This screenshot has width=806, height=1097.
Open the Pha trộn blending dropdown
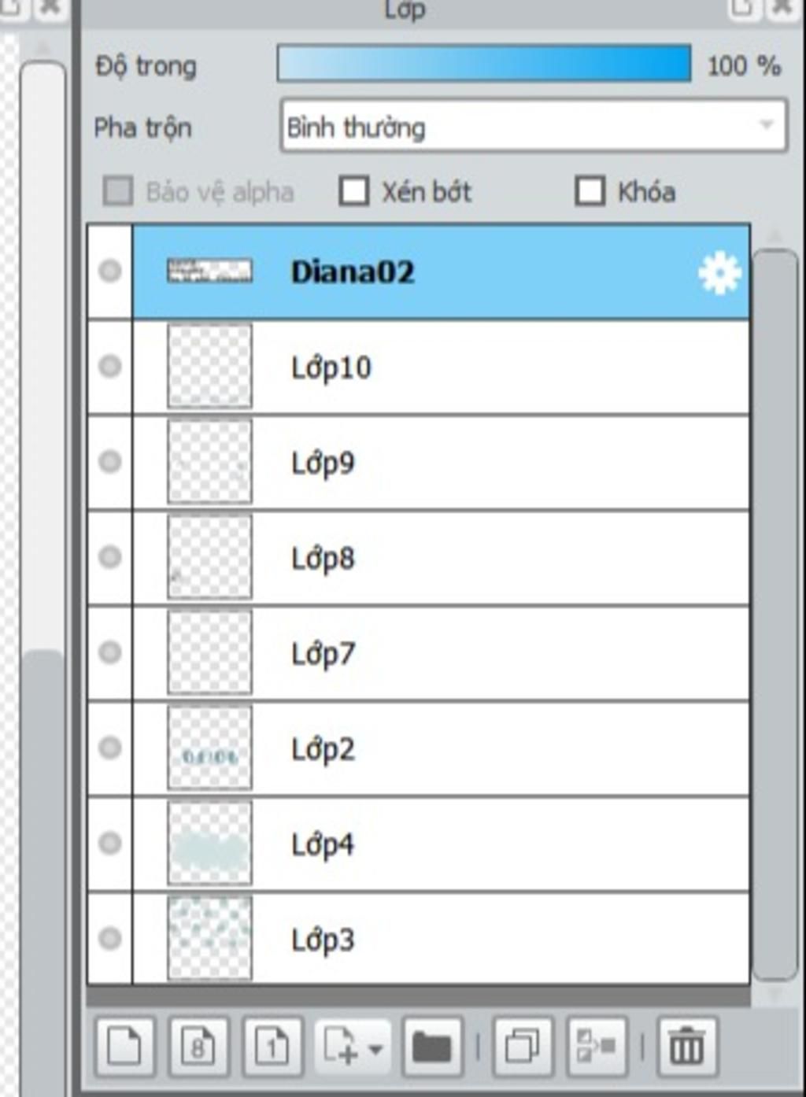coord(534,126)
